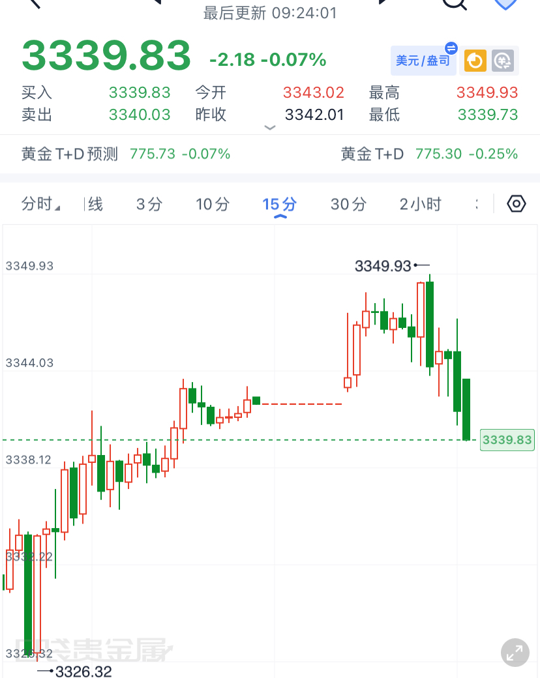Expand the selected 15分 interval options
Viewport: 540px width, 678px height.
click(x=280, y=206)
